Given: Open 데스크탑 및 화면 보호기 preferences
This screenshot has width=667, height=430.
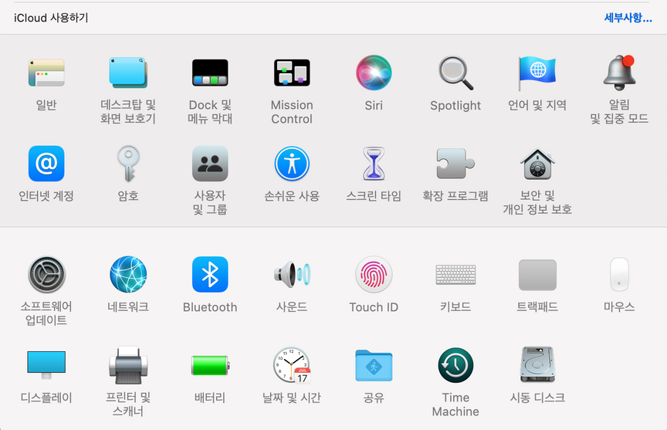Looking at the screenshot, I should coord(128,73).
